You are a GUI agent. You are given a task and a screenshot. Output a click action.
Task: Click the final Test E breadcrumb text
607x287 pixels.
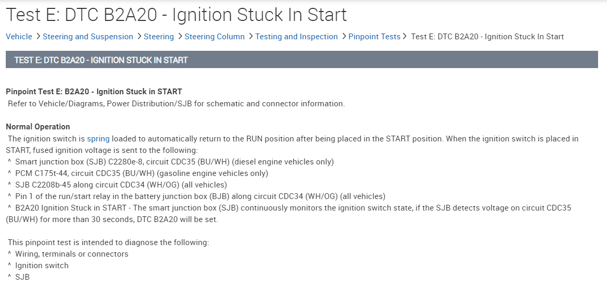point(487,37)
